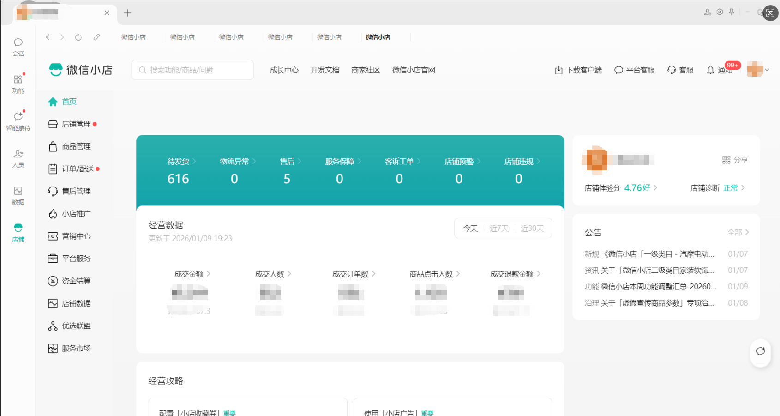Open 平台客服 platform support chat

635,70
